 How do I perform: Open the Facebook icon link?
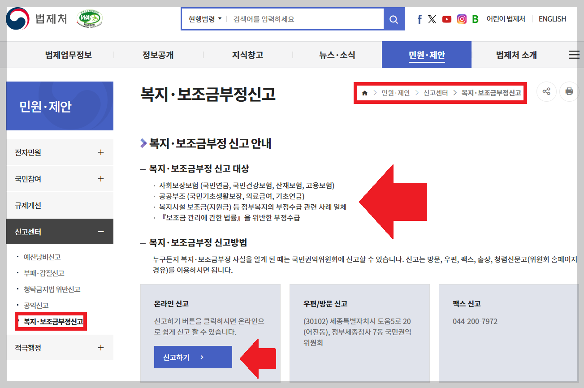click(420, 19)
